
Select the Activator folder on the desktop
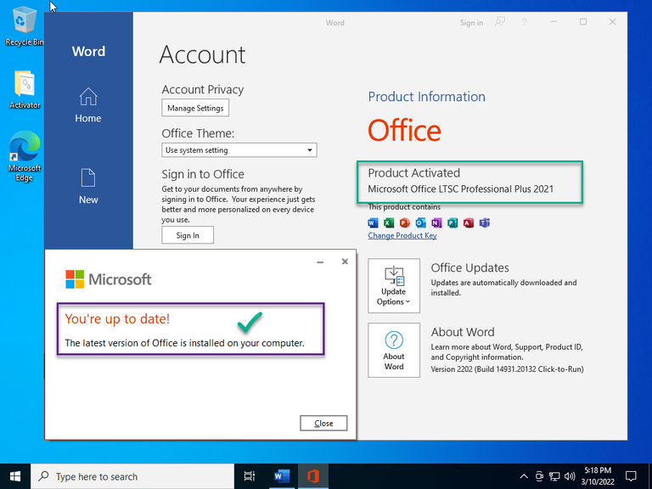(25, 90)
